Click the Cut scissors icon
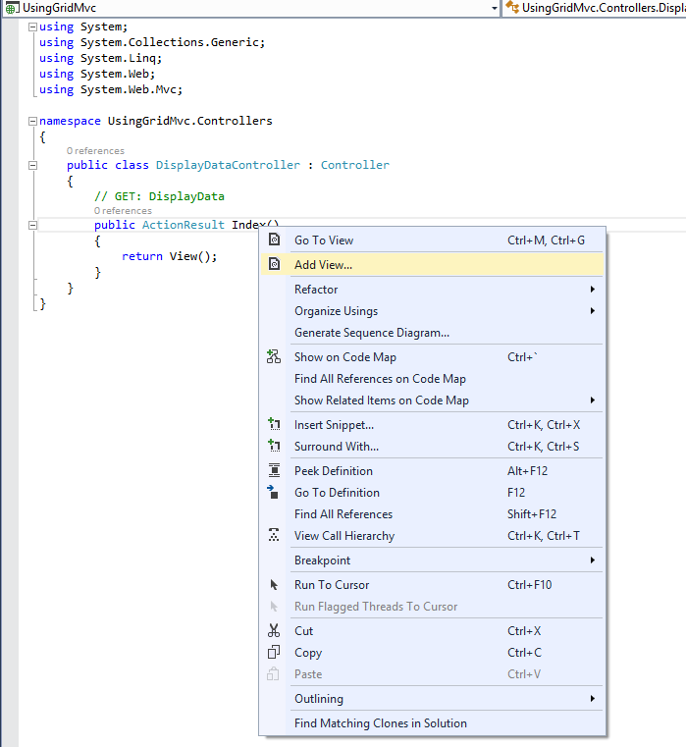 274,630
